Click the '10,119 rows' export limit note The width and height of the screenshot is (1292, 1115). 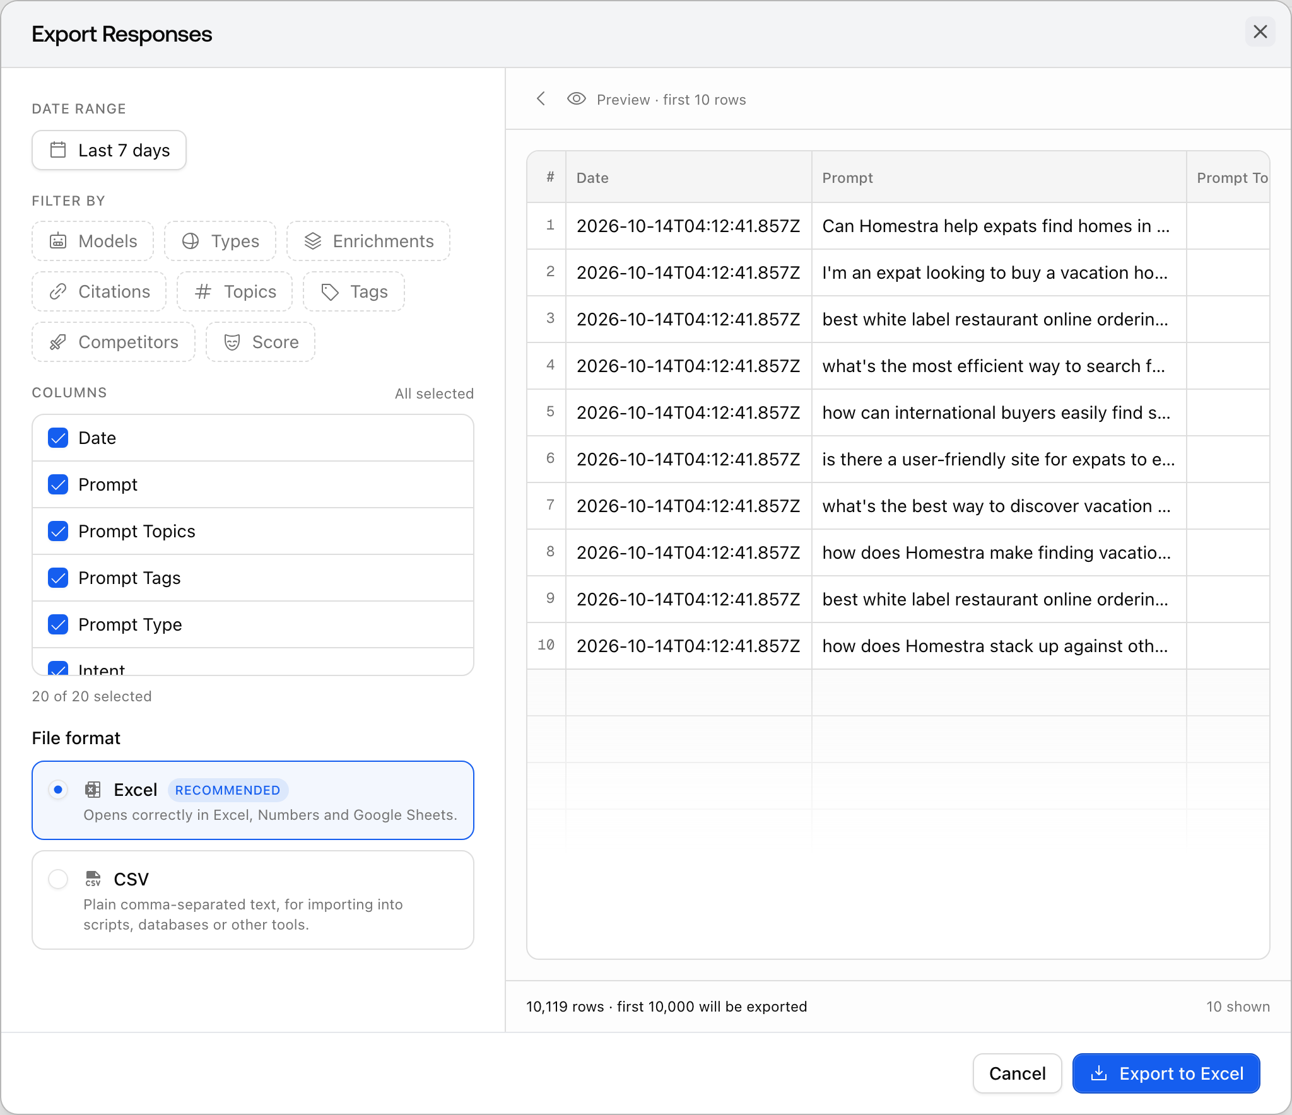pos(667,1007)
